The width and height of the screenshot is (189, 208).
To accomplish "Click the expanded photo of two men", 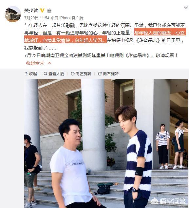I will point(106,143).
